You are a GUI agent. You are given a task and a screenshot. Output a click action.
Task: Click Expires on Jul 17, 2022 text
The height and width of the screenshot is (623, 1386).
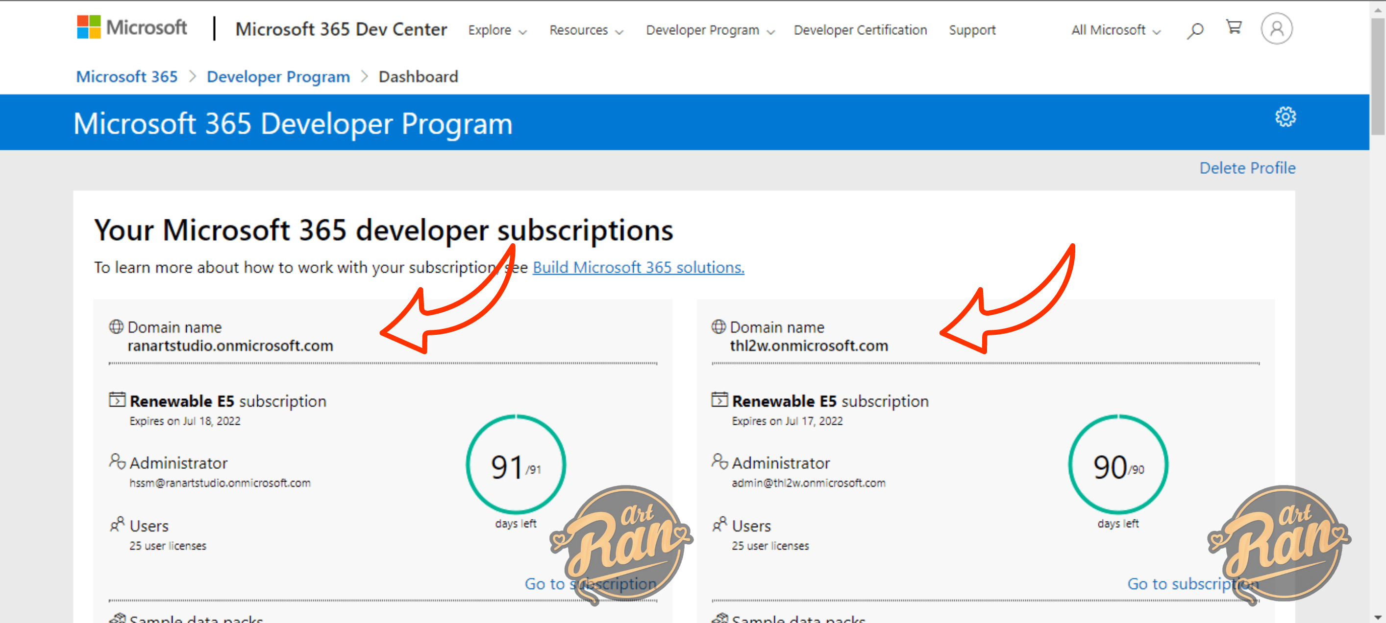click(x=787, y=421)
